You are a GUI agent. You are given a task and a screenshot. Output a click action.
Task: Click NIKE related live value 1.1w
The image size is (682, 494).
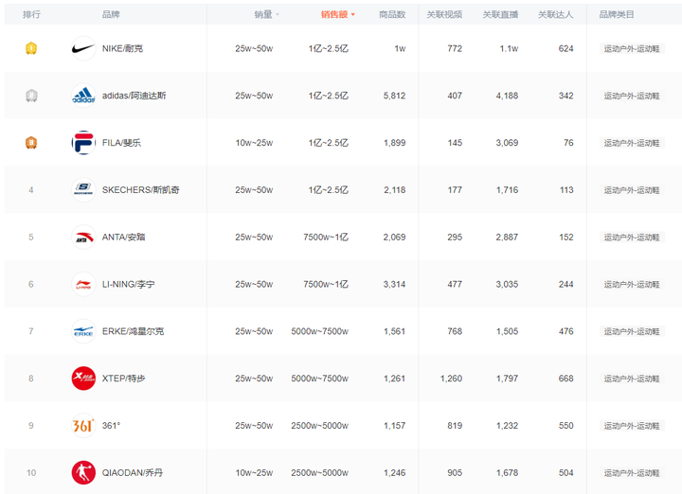coord(509,48)
